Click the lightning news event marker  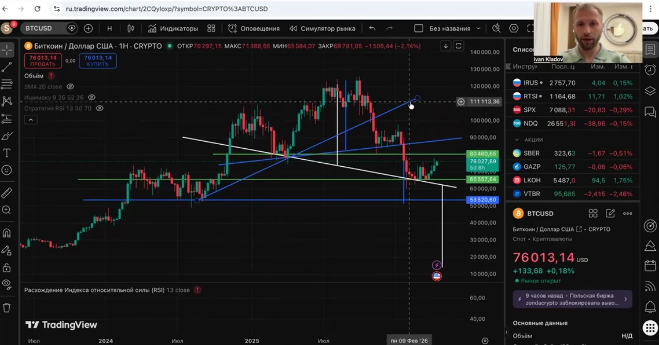tap(437, 265)
